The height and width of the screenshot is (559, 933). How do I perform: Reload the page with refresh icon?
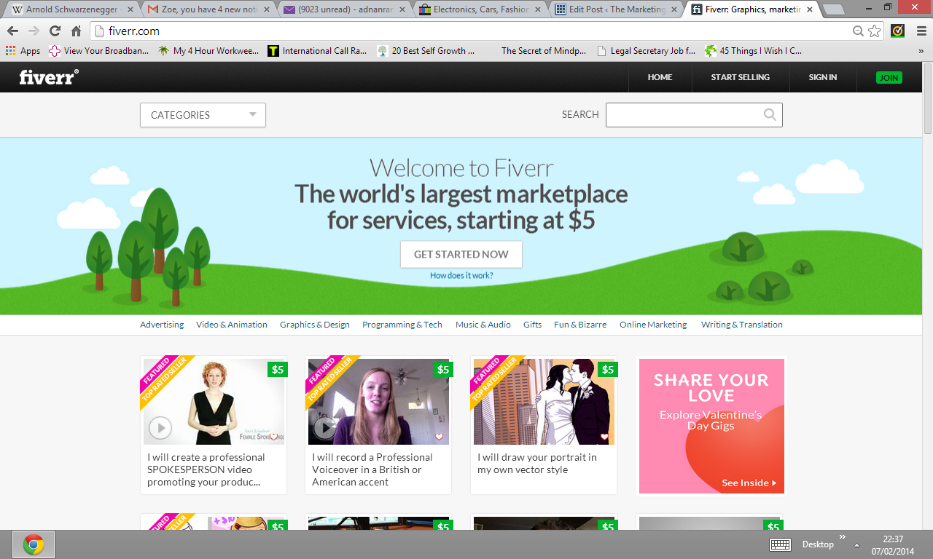pyautogui.click(x=55, y=31)
